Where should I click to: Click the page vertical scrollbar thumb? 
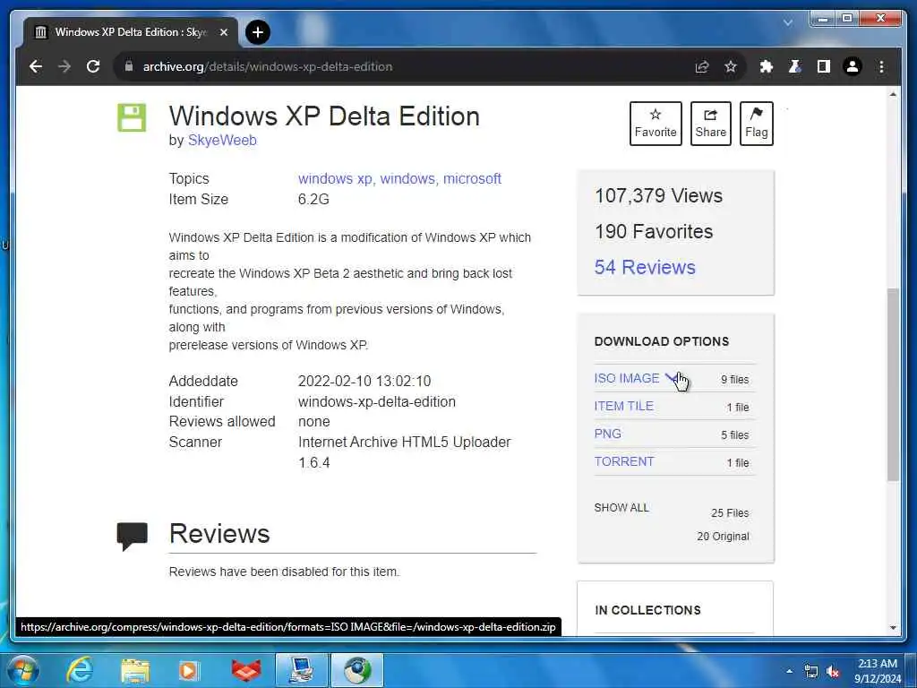[893, 384]
